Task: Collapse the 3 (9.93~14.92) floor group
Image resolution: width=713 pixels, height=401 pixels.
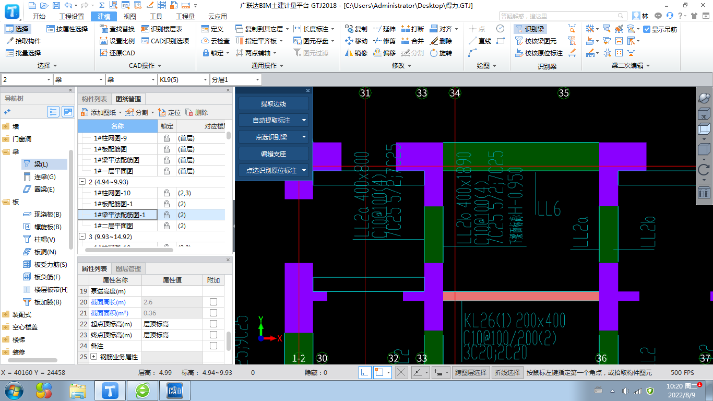Action: coord(82,237)
